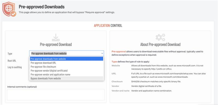Click the "About Pre-approved Download" heading
The width and height of the screenshot is (218, 105).
click(160, 44)
